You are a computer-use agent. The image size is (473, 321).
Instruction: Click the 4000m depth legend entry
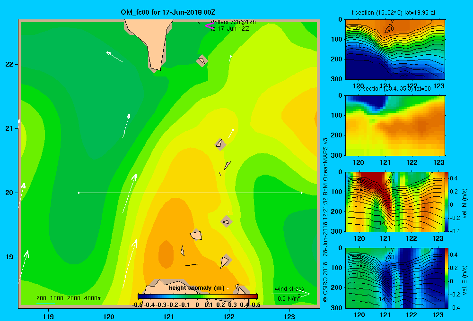pos(93,298)
